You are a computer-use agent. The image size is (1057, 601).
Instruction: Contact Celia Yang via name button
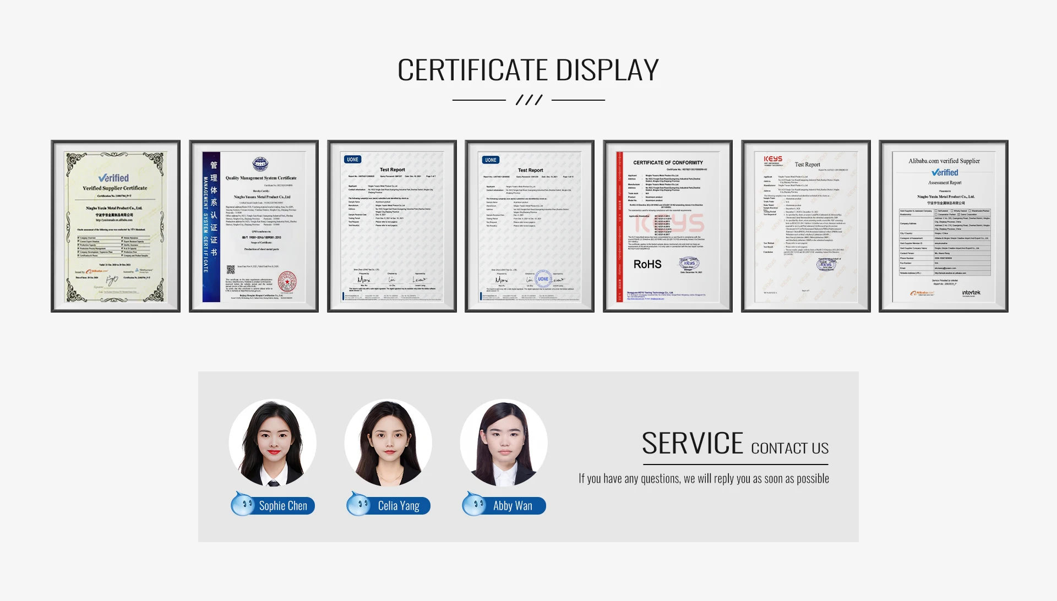coord(399,506)
